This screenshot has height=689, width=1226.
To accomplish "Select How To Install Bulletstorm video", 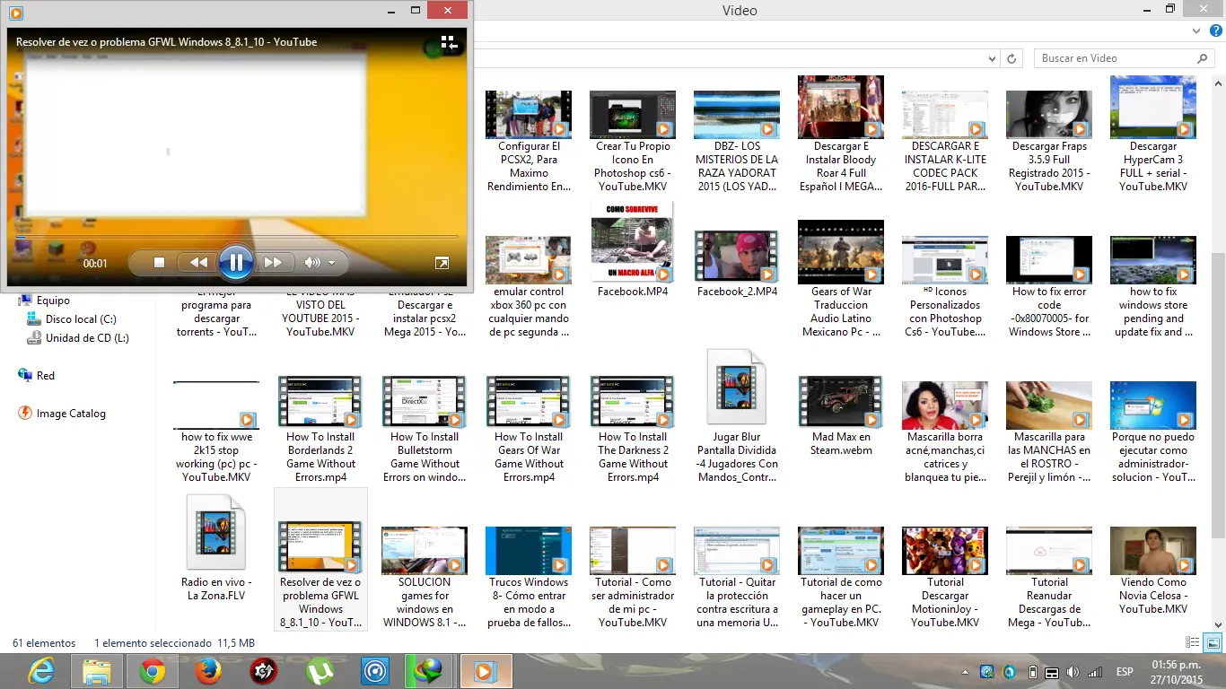I will pyautogui.click(x=425, y=430).
